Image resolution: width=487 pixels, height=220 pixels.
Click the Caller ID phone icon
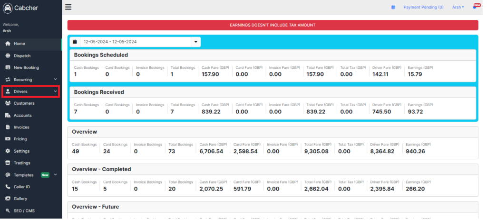pyautogui.click(x=8, y=186)
